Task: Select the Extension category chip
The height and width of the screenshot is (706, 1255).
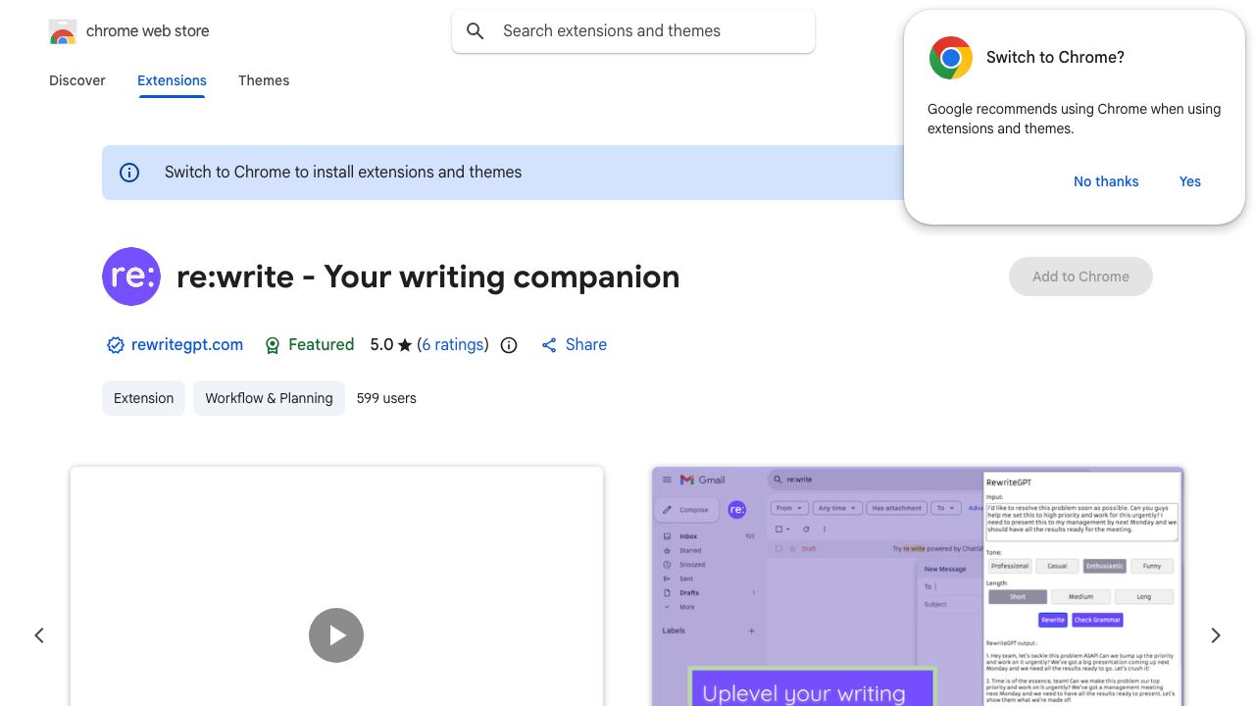Action: pyautogui.click(x=143, y=398)
